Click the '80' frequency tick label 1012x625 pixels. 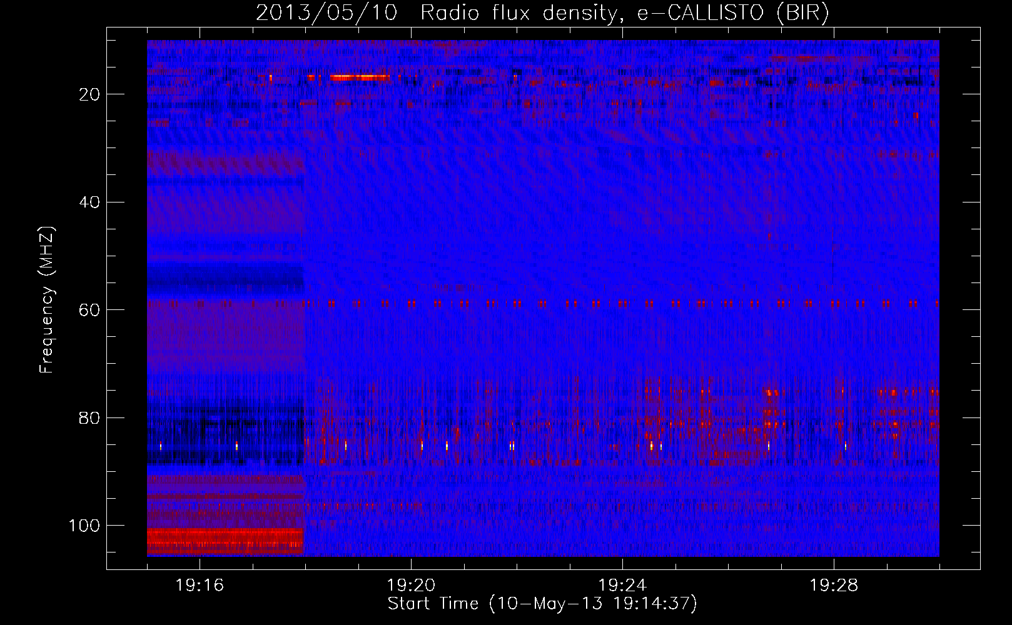tap(90, 418)
